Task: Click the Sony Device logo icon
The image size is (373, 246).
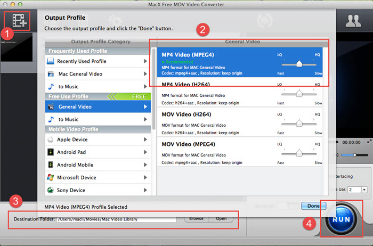Action: (x=50, y=190)
